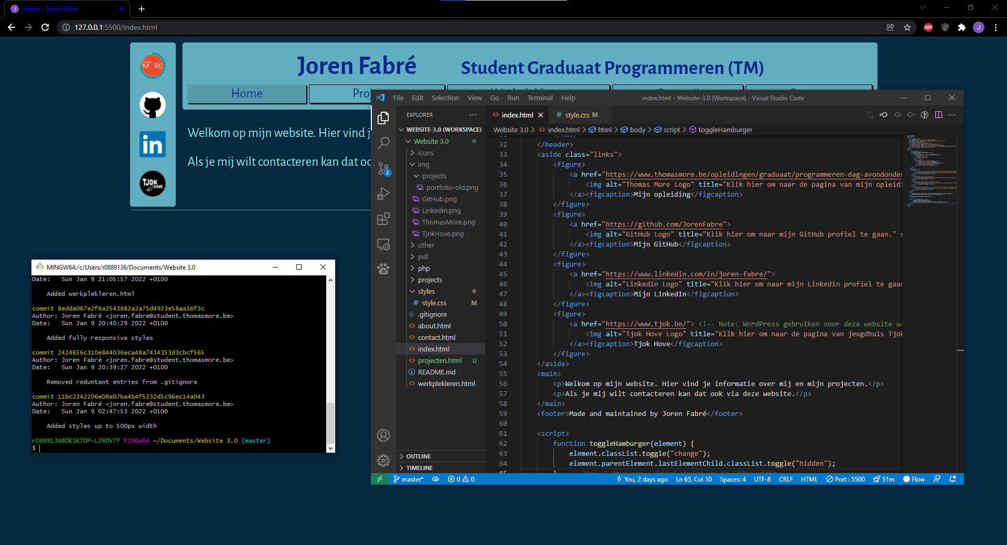Click the feedback icon in VS Code status bar
Image resolution: width=1007 pixels, height=545 pixels.
[937, 479]
